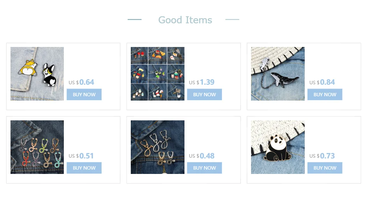Click BUY NOW for the $0.48 item

[x=204, y=168]
